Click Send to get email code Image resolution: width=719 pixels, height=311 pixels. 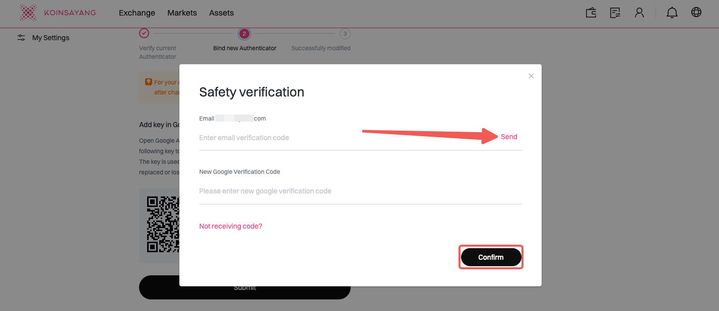point(509,137)
